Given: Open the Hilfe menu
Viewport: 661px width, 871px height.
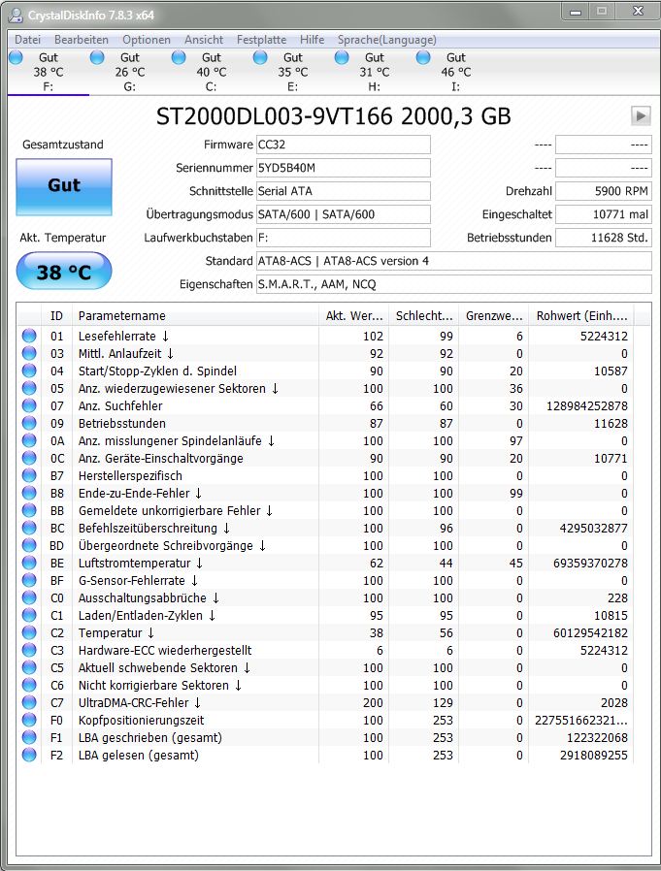Looking at the screenshot, I should click(312, 40).
